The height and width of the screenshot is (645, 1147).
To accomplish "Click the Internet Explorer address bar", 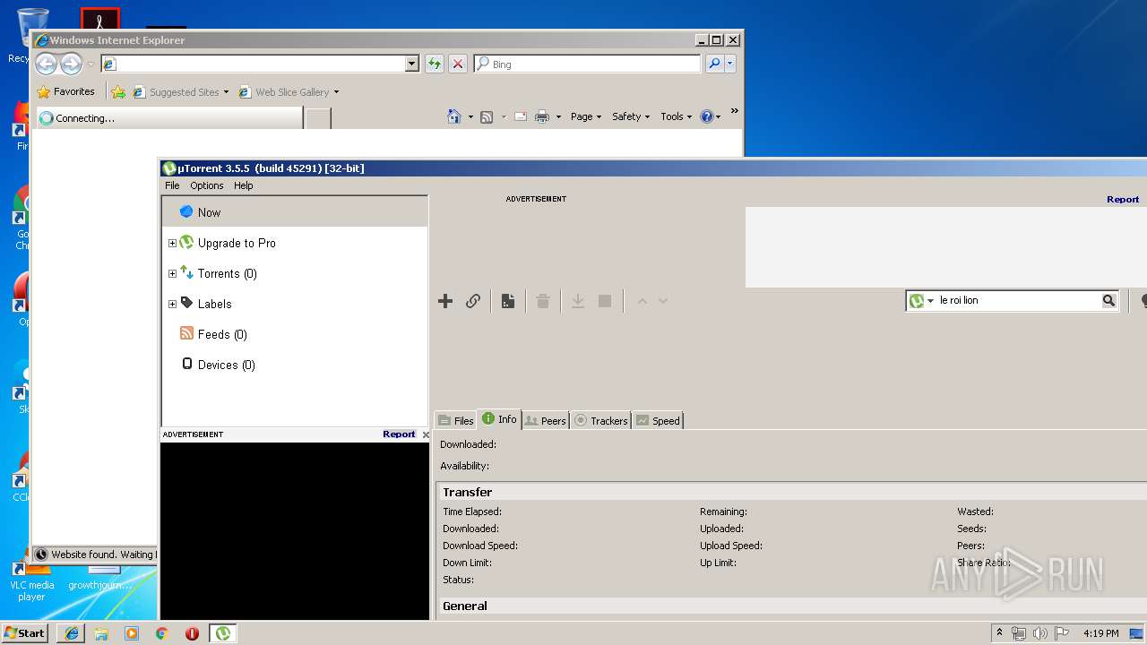I will coord(253,64).
